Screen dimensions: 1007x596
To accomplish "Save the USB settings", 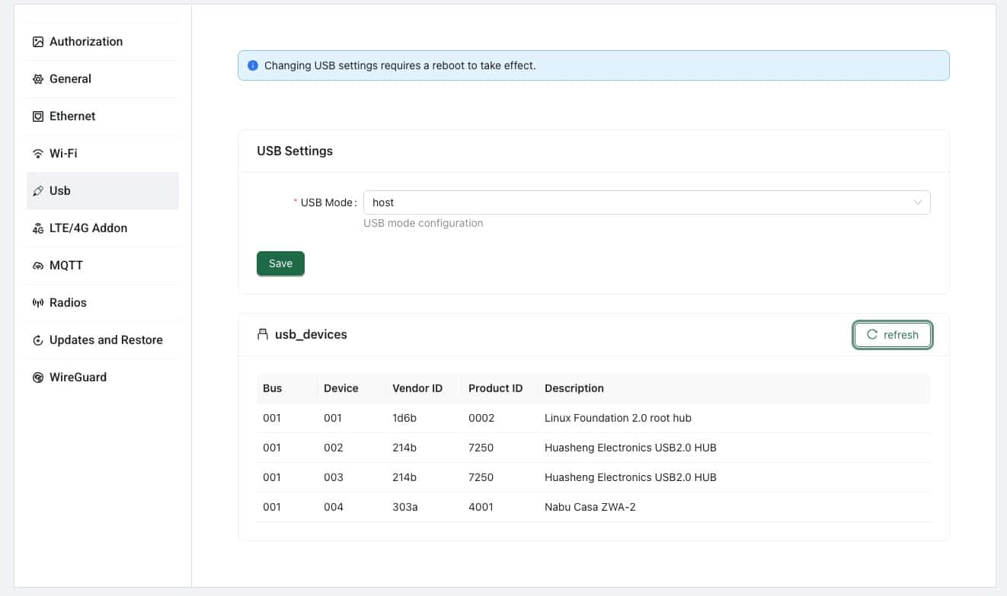I will coord(280,263).
